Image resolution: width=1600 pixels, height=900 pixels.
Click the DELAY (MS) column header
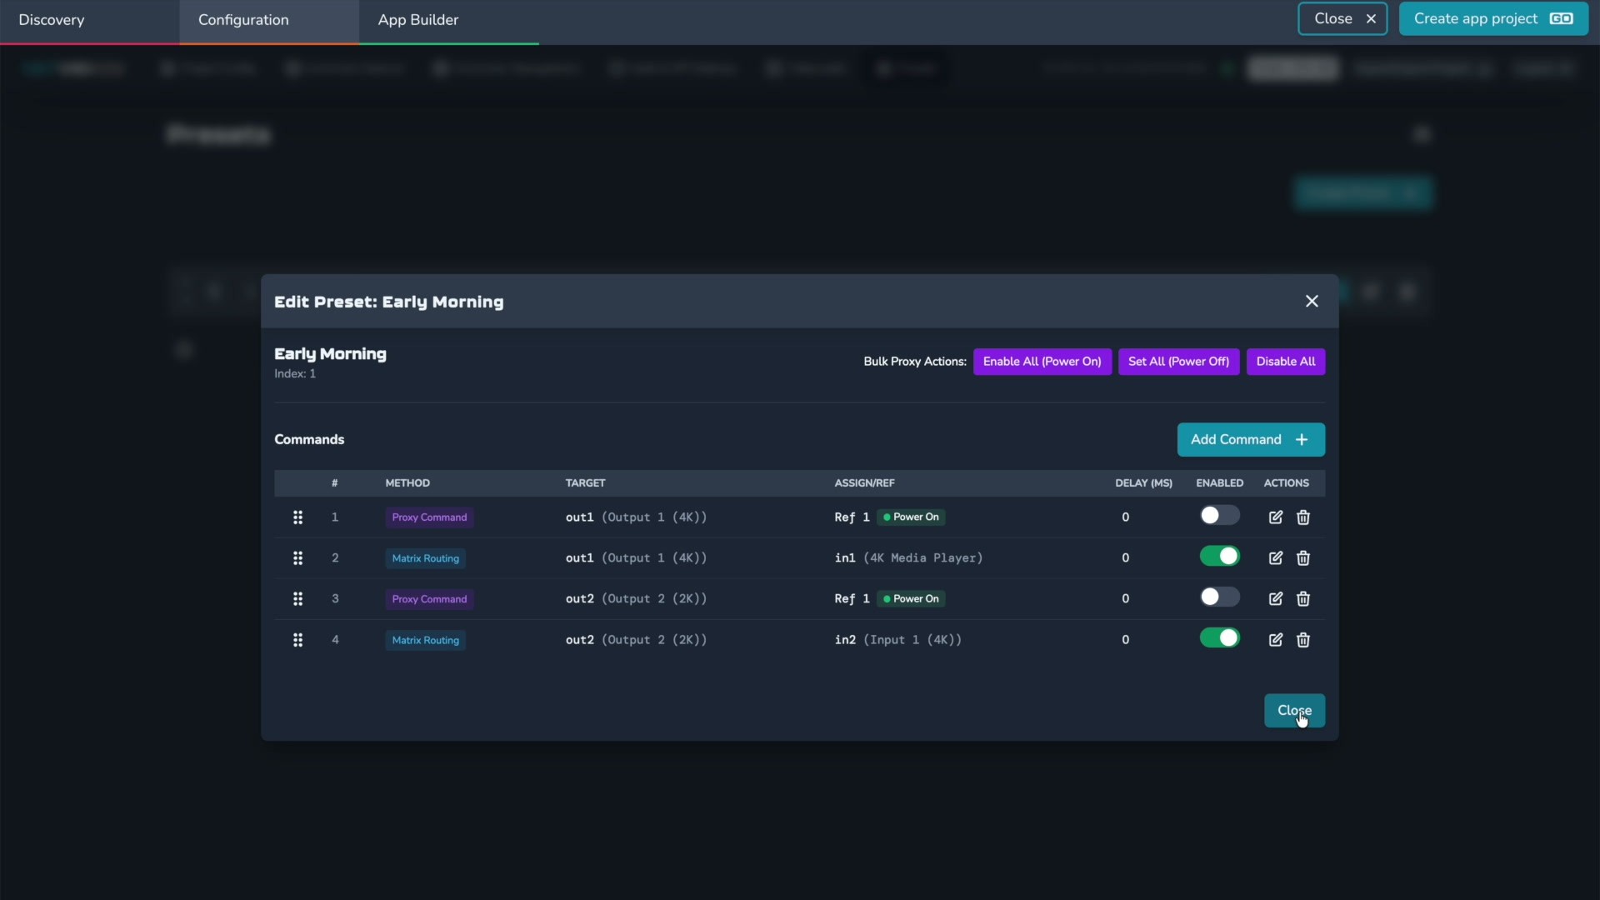tap(1143, 483)
